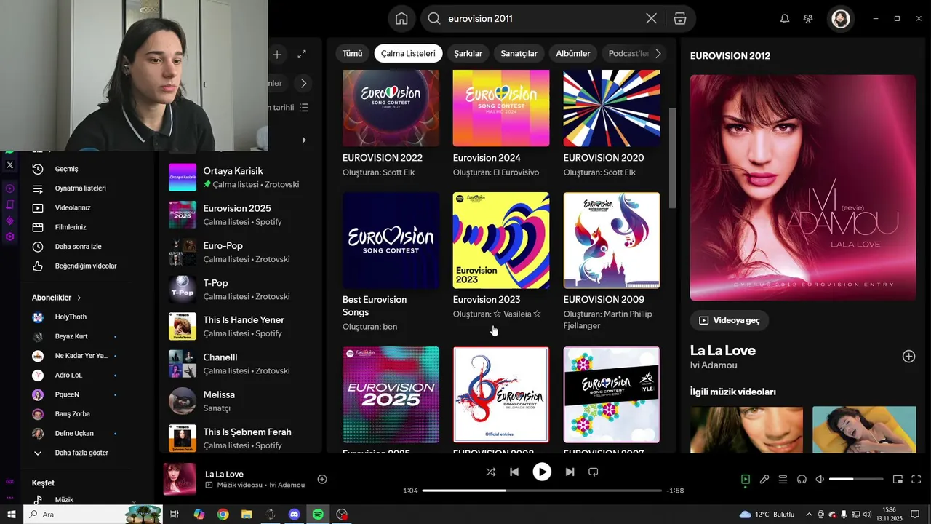Open EUROVISION 2009 playlist
The image size is (931, 524).
612,262
